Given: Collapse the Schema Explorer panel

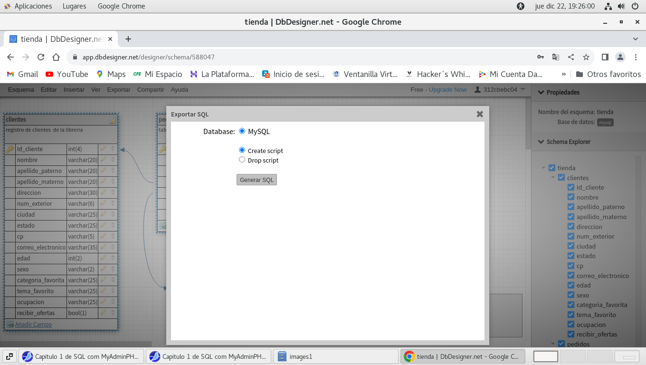Looking at the screenshot, I should [541, 142].
